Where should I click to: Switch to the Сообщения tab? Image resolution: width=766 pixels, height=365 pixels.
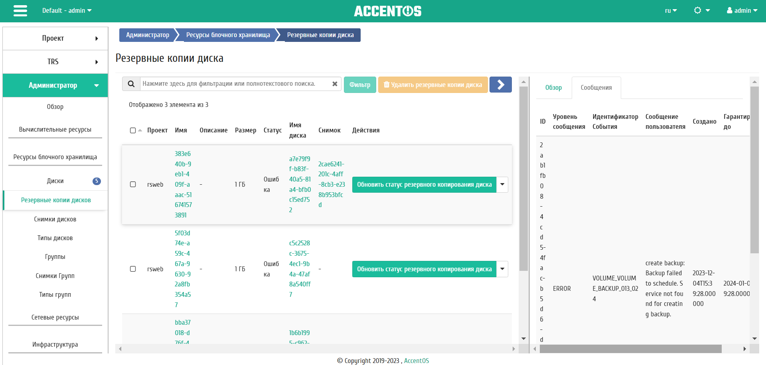coord(596,88)
